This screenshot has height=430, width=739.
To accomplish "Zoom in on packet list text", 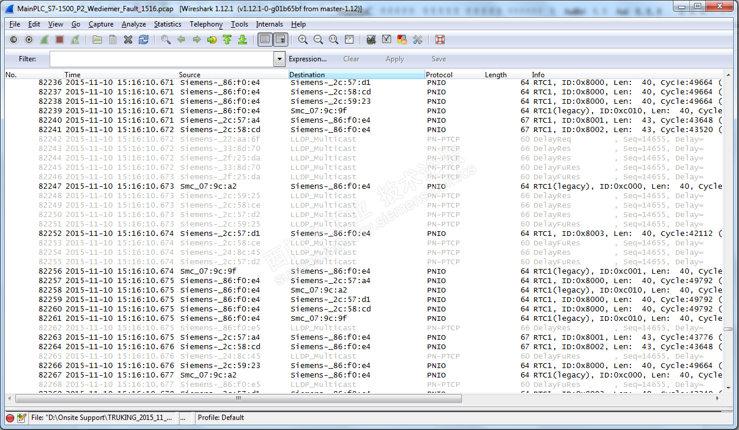I will (303, 40).
